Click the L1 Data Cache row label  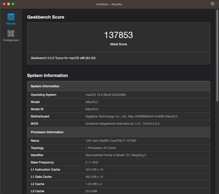pos(41,177)
